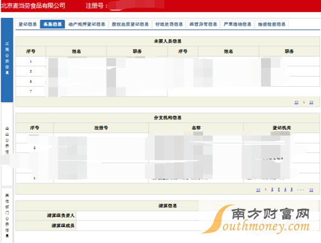The image size is (321, 243).
Task: Open the 股权出质登记信息 tab
Action: coord(130,24)
